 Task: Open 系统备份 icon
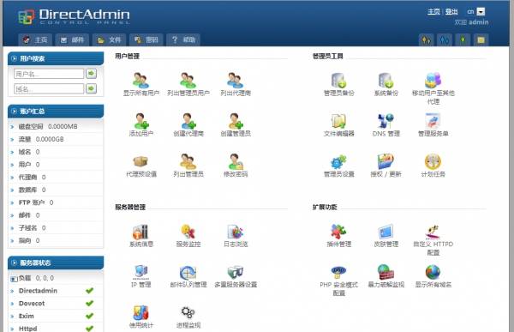click(x=385, y=81)
